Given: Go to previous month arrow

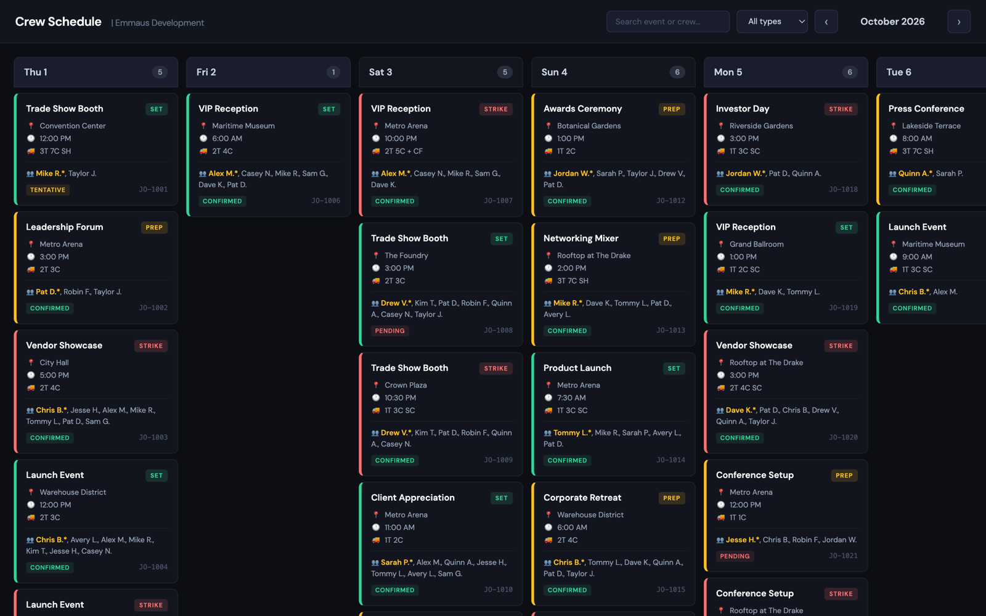Looking at the screenshot, I should pos(826,22).
